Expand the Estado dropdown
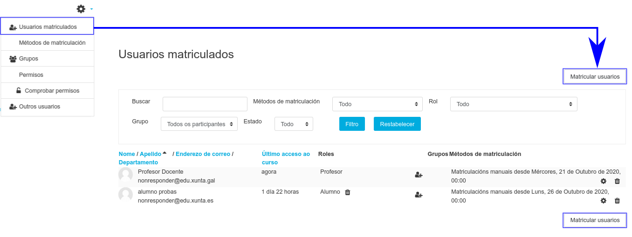Image resolution: width=632 pixels, height=237 pixels. point(294,124)
